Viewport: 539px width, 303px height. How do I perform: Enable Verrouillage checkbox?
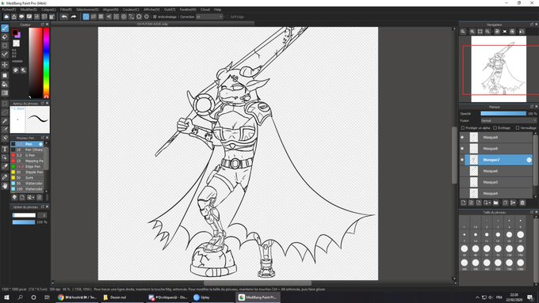[518, 128]
